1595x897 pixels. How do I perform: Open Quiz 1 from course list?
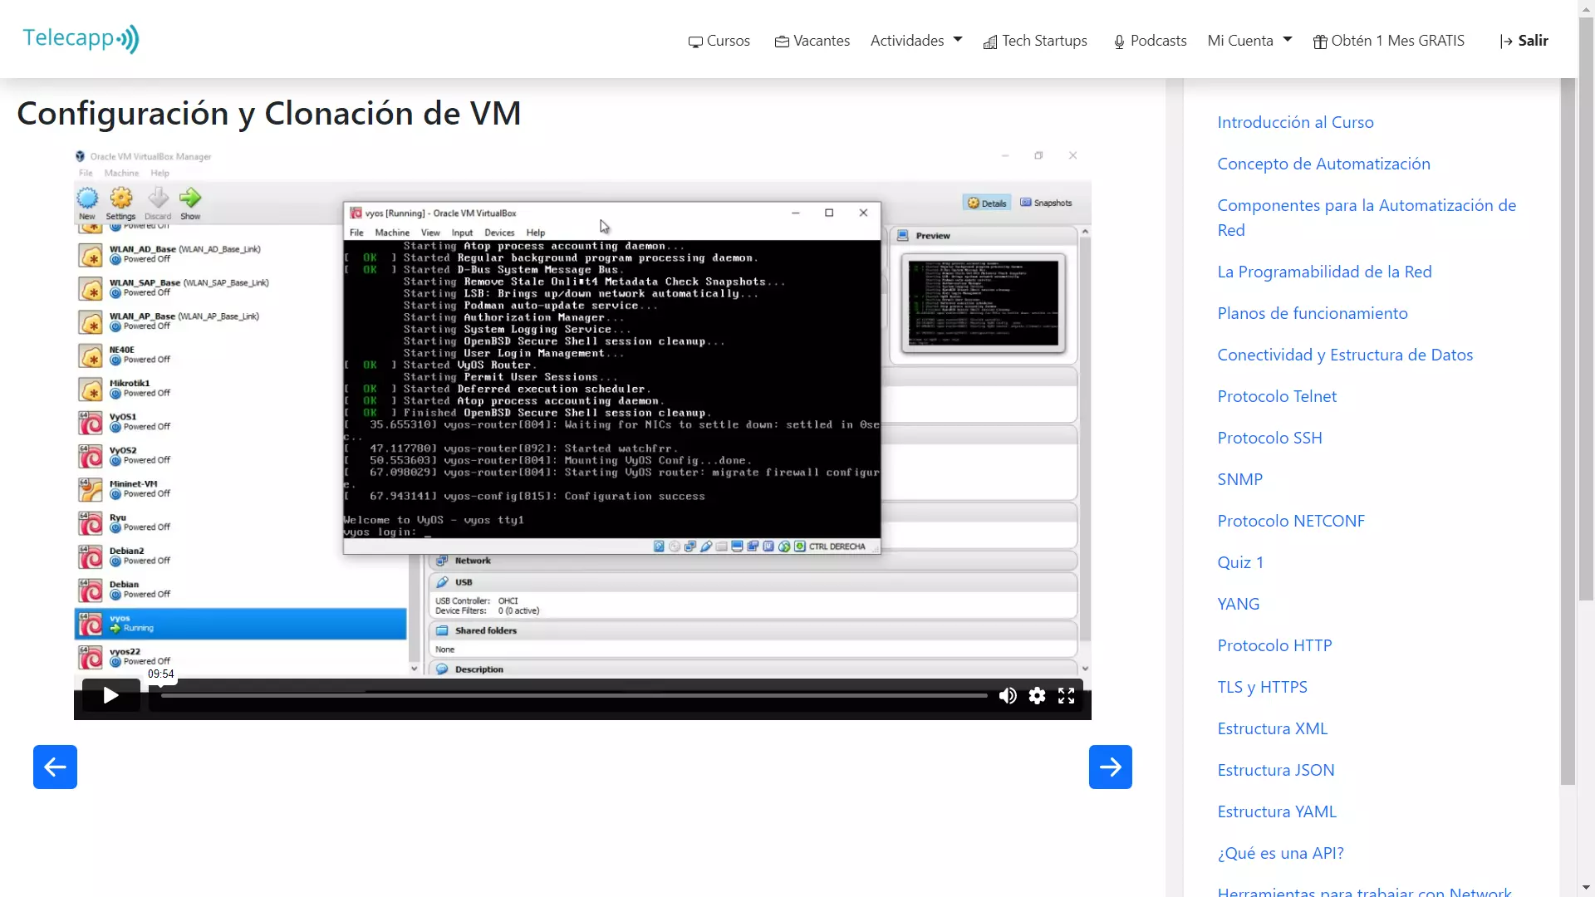(x=1239, y=562)
